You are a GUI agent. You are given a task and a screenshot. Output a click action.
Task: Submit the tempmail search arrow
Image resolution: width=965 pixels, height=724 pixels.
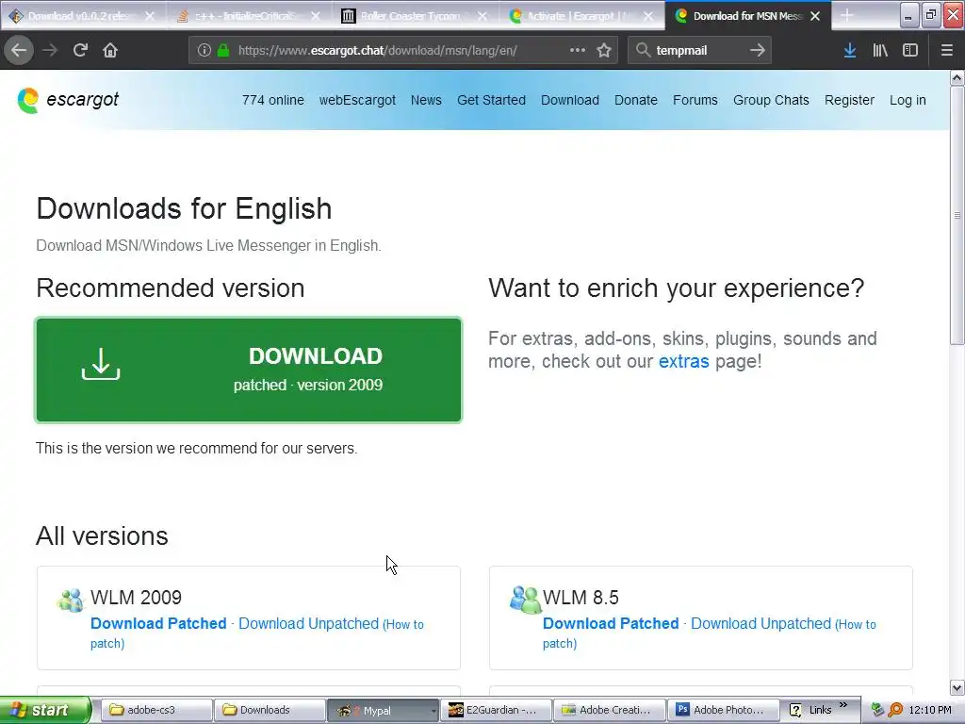tap(758, 50)
